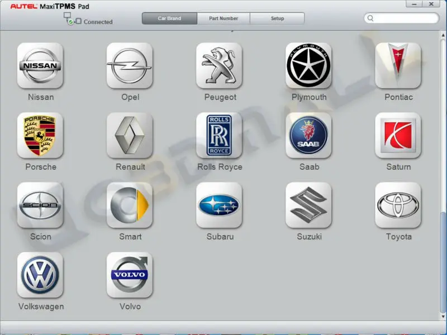Click the Scion text label

(41, 237)
